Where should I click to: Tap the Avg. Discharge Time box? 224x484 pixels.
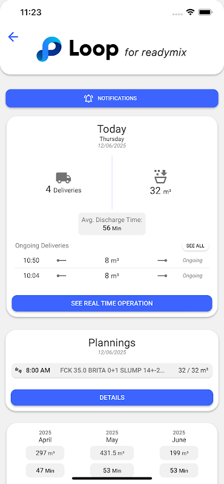tap(112, 224)
